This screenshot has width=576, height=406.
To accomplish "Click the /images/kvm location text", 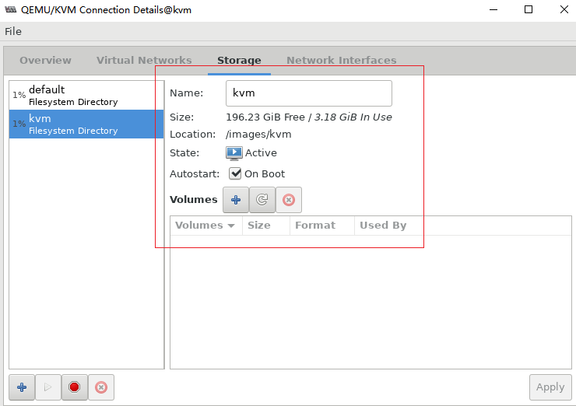I will [x=258, y=135].
